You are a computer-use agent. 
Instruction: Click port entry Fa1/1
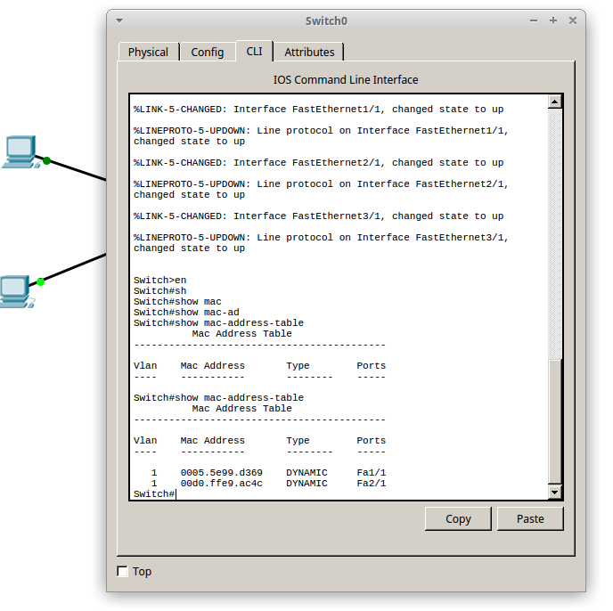tap(371, 473)
